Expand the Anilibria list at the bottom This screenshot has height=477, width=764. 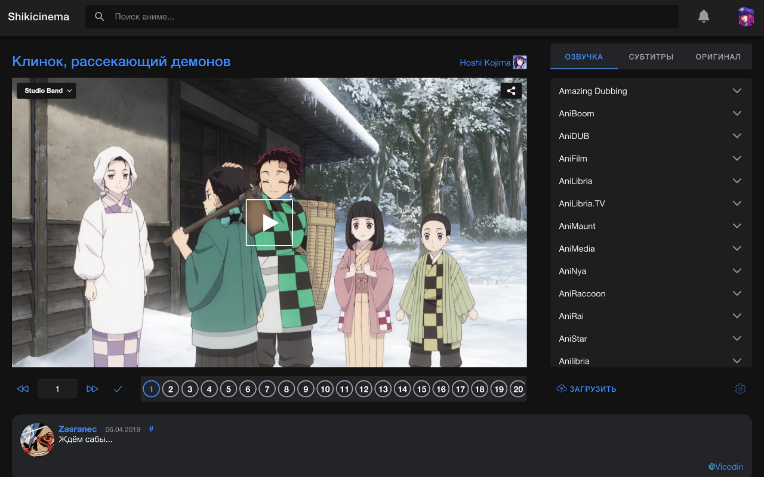pyautogui.click(x=651, y=360)
